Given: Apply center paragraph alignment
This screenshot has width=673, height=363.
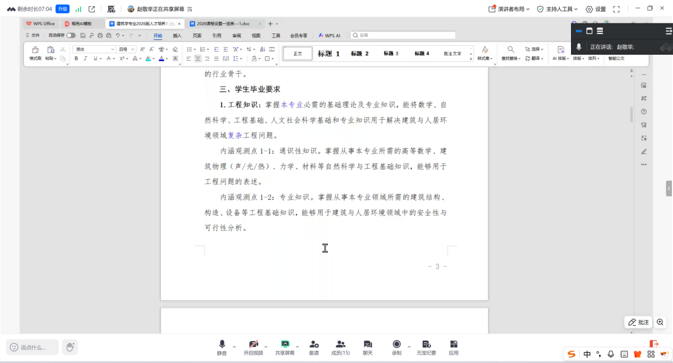Looking at the screenshot, I should [198, 59].
